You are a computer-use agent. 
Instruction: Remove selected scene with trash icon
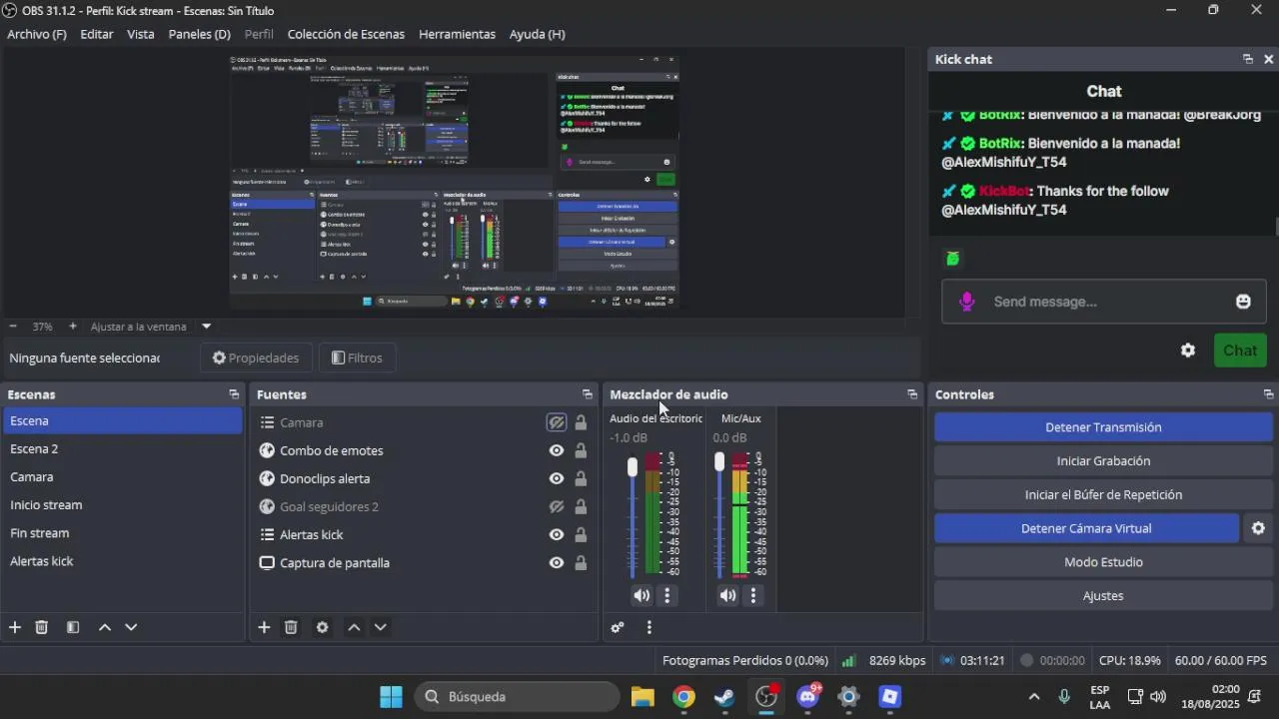[42, 627]
